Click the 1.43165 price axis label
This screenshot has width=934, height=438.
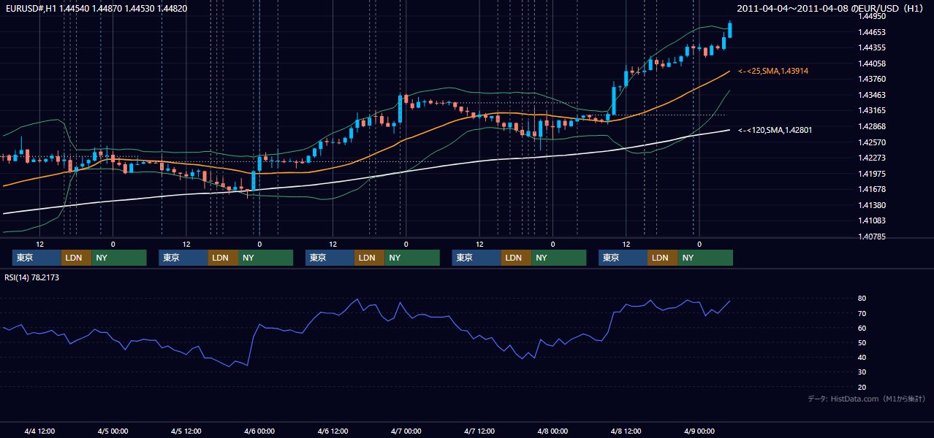click(x=871, y=110)
